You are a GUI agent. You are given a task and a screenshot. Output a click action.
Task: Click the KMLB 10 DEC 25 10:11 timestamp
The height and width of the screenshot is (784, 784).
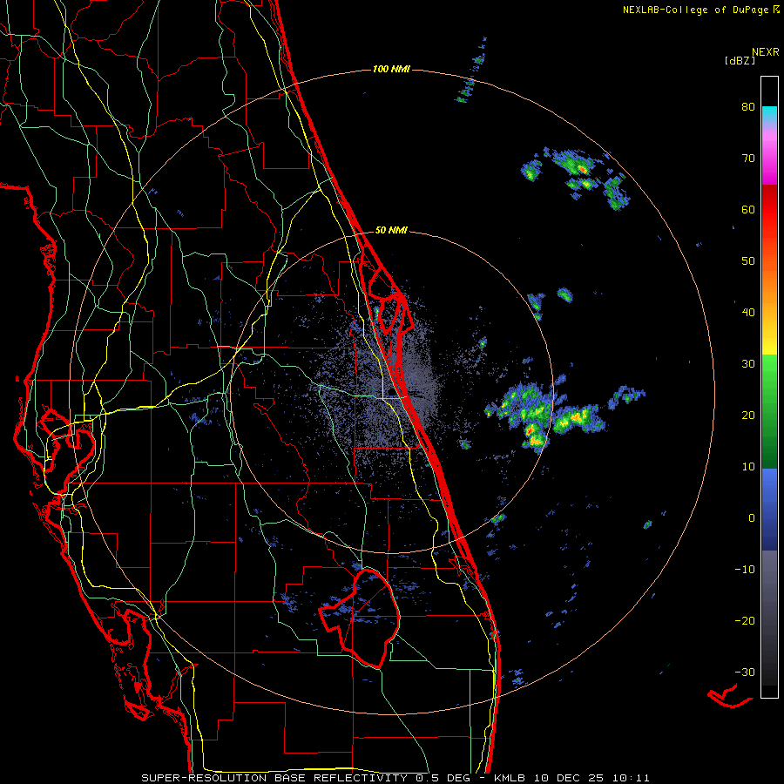point(572,778)
